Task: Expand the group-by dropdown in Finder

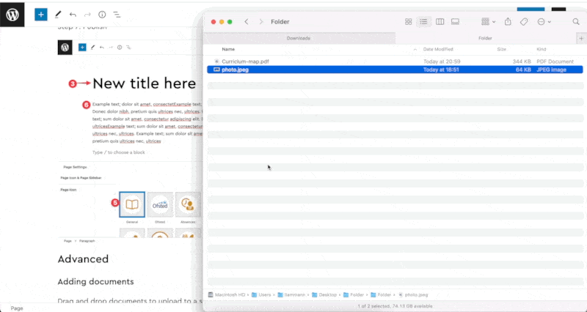Action: (488, 22)
